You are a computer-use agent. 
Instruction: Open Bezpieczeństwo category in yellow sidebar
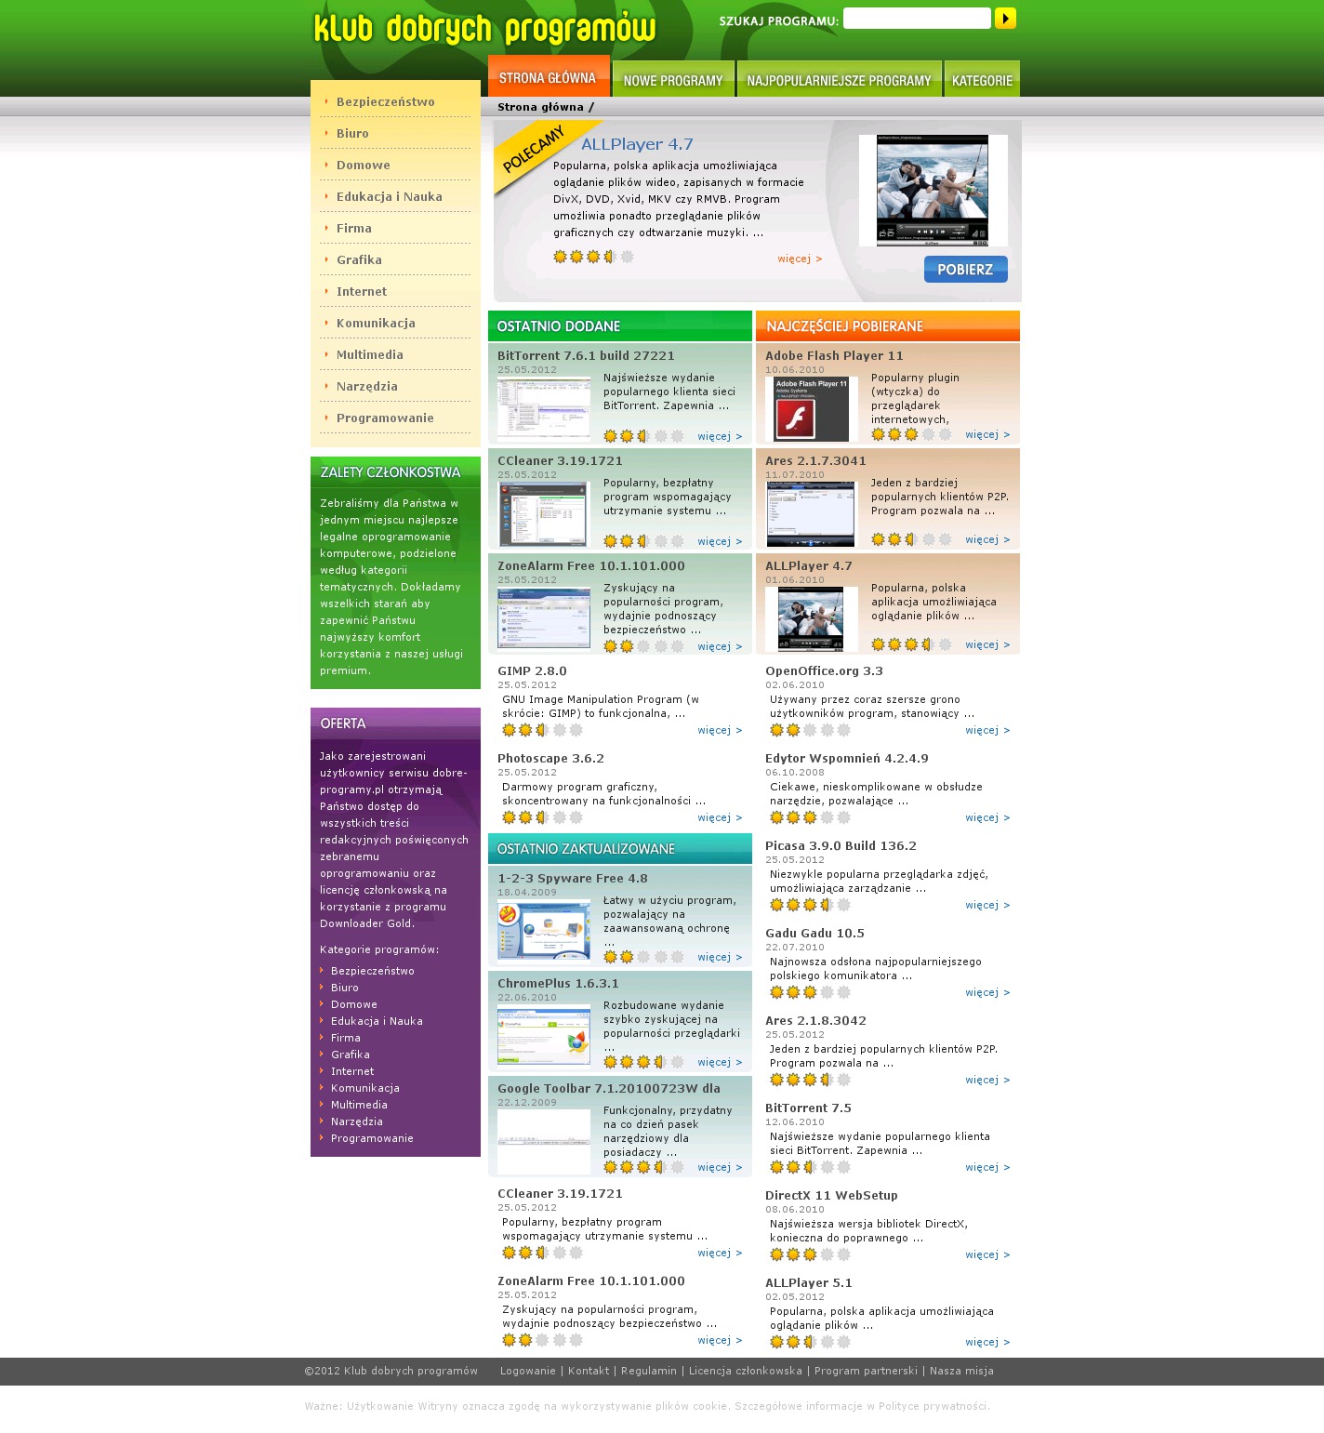click(x=385, y=101)
